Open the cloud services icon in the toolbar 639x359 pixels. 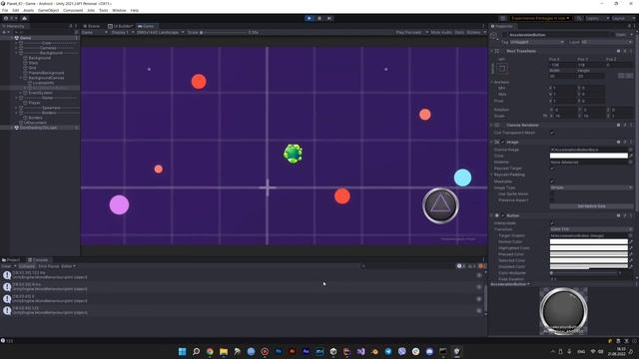24,18
